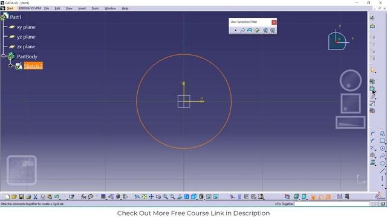This screenshot has width=387, height=217.
Task: Collapse the PartBody tree node
Action: [x=3, y=56]
